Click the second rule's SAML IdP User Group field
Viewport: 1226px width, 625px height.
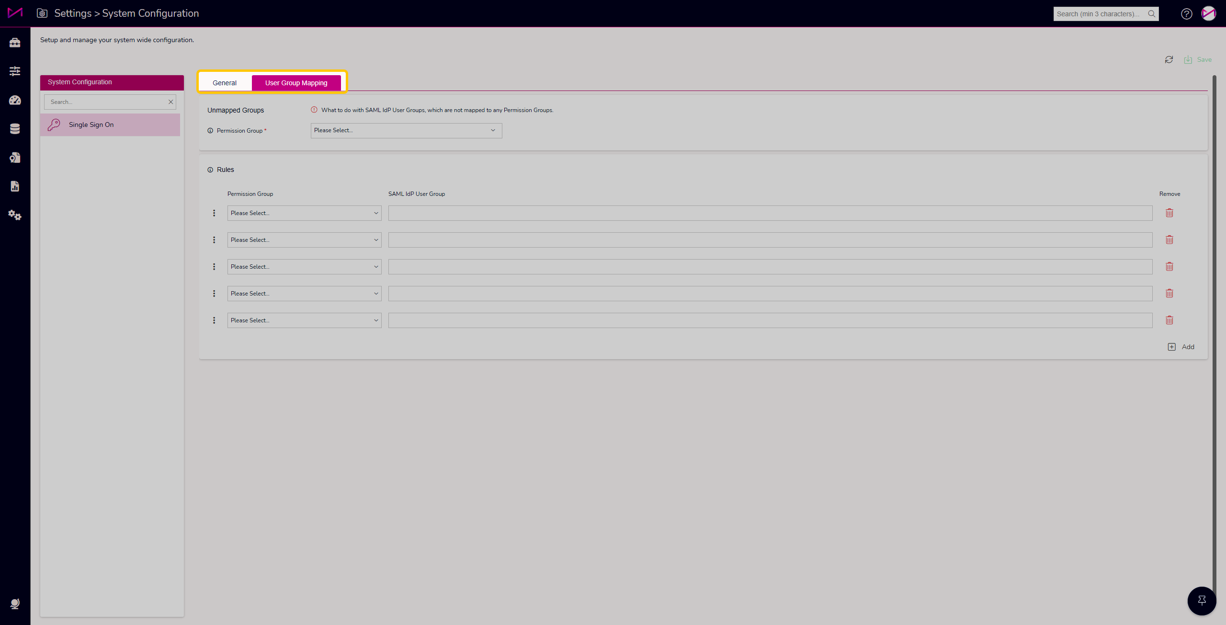coord(770,240)
